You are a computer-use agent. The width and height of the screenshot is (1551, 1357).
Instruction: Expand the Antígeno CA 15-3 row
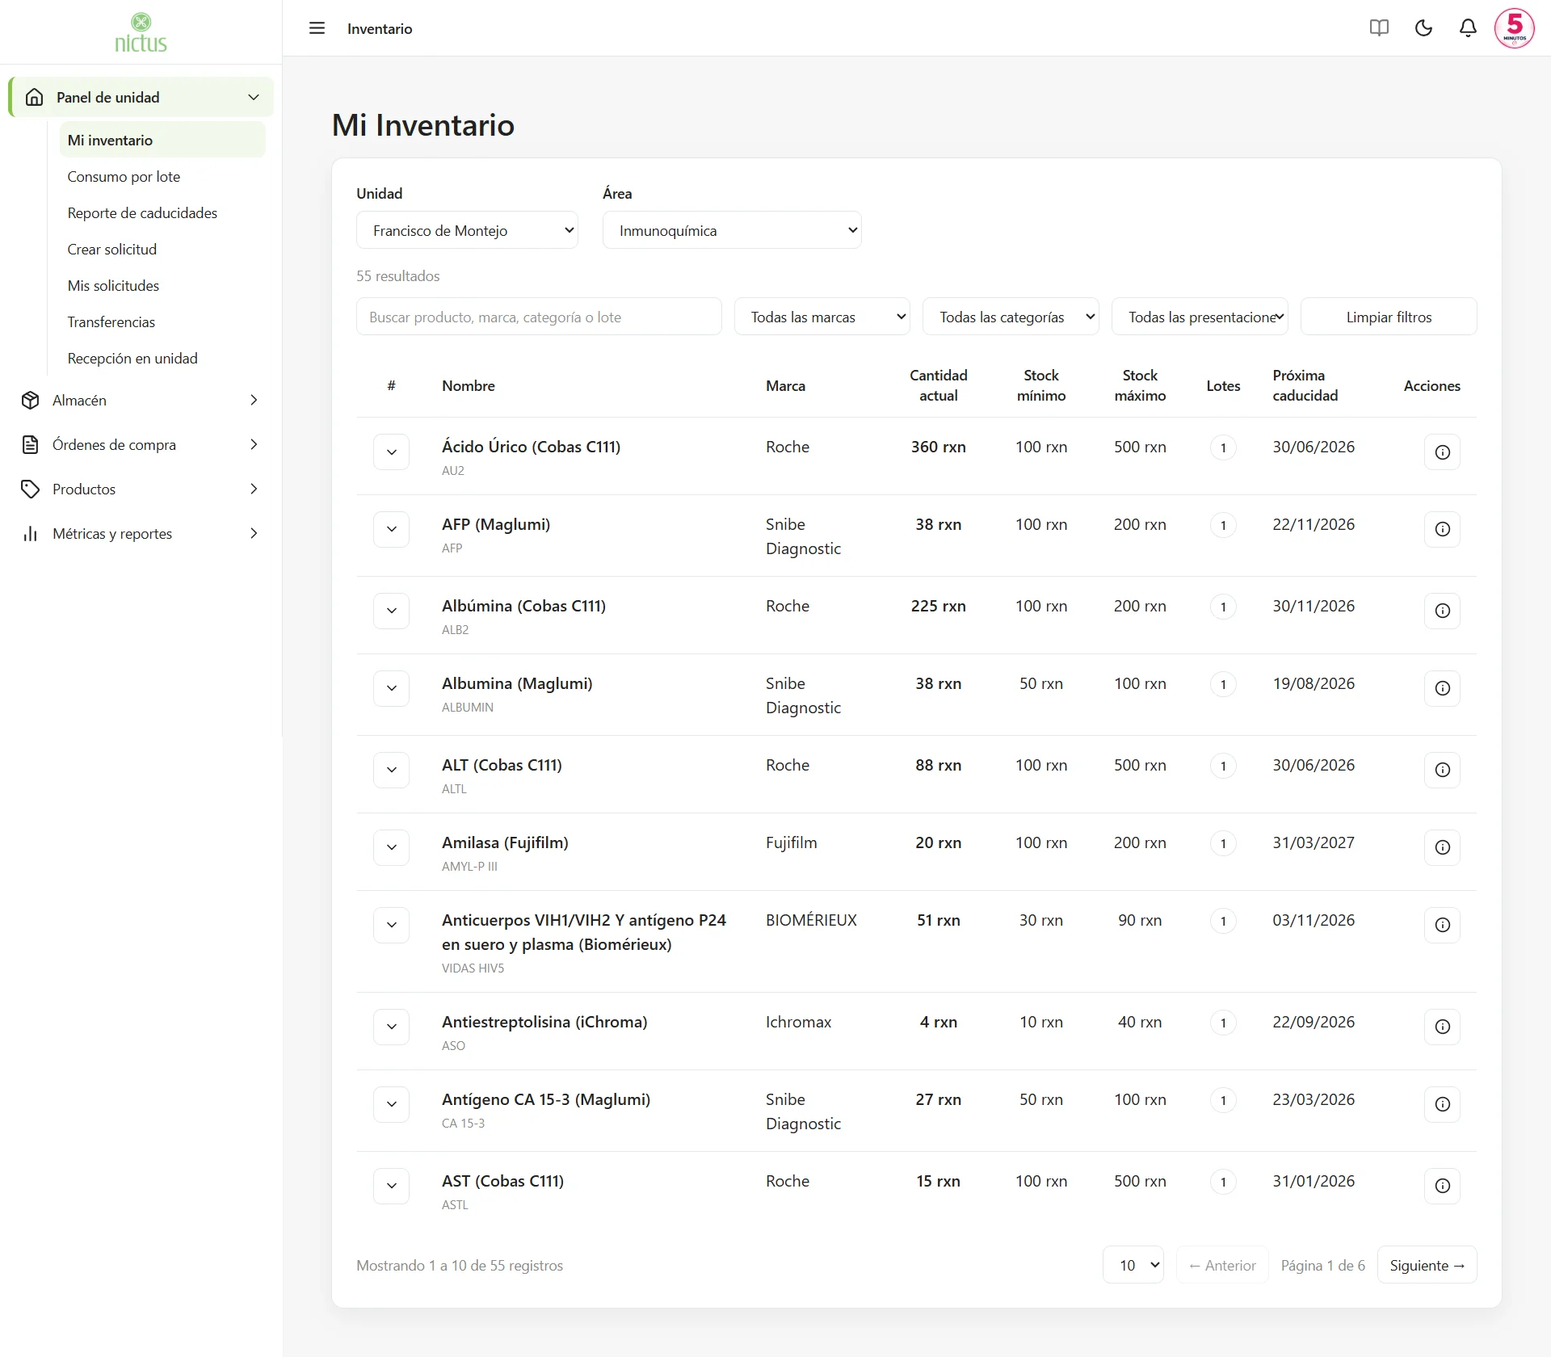click(x=391, y=1104)
